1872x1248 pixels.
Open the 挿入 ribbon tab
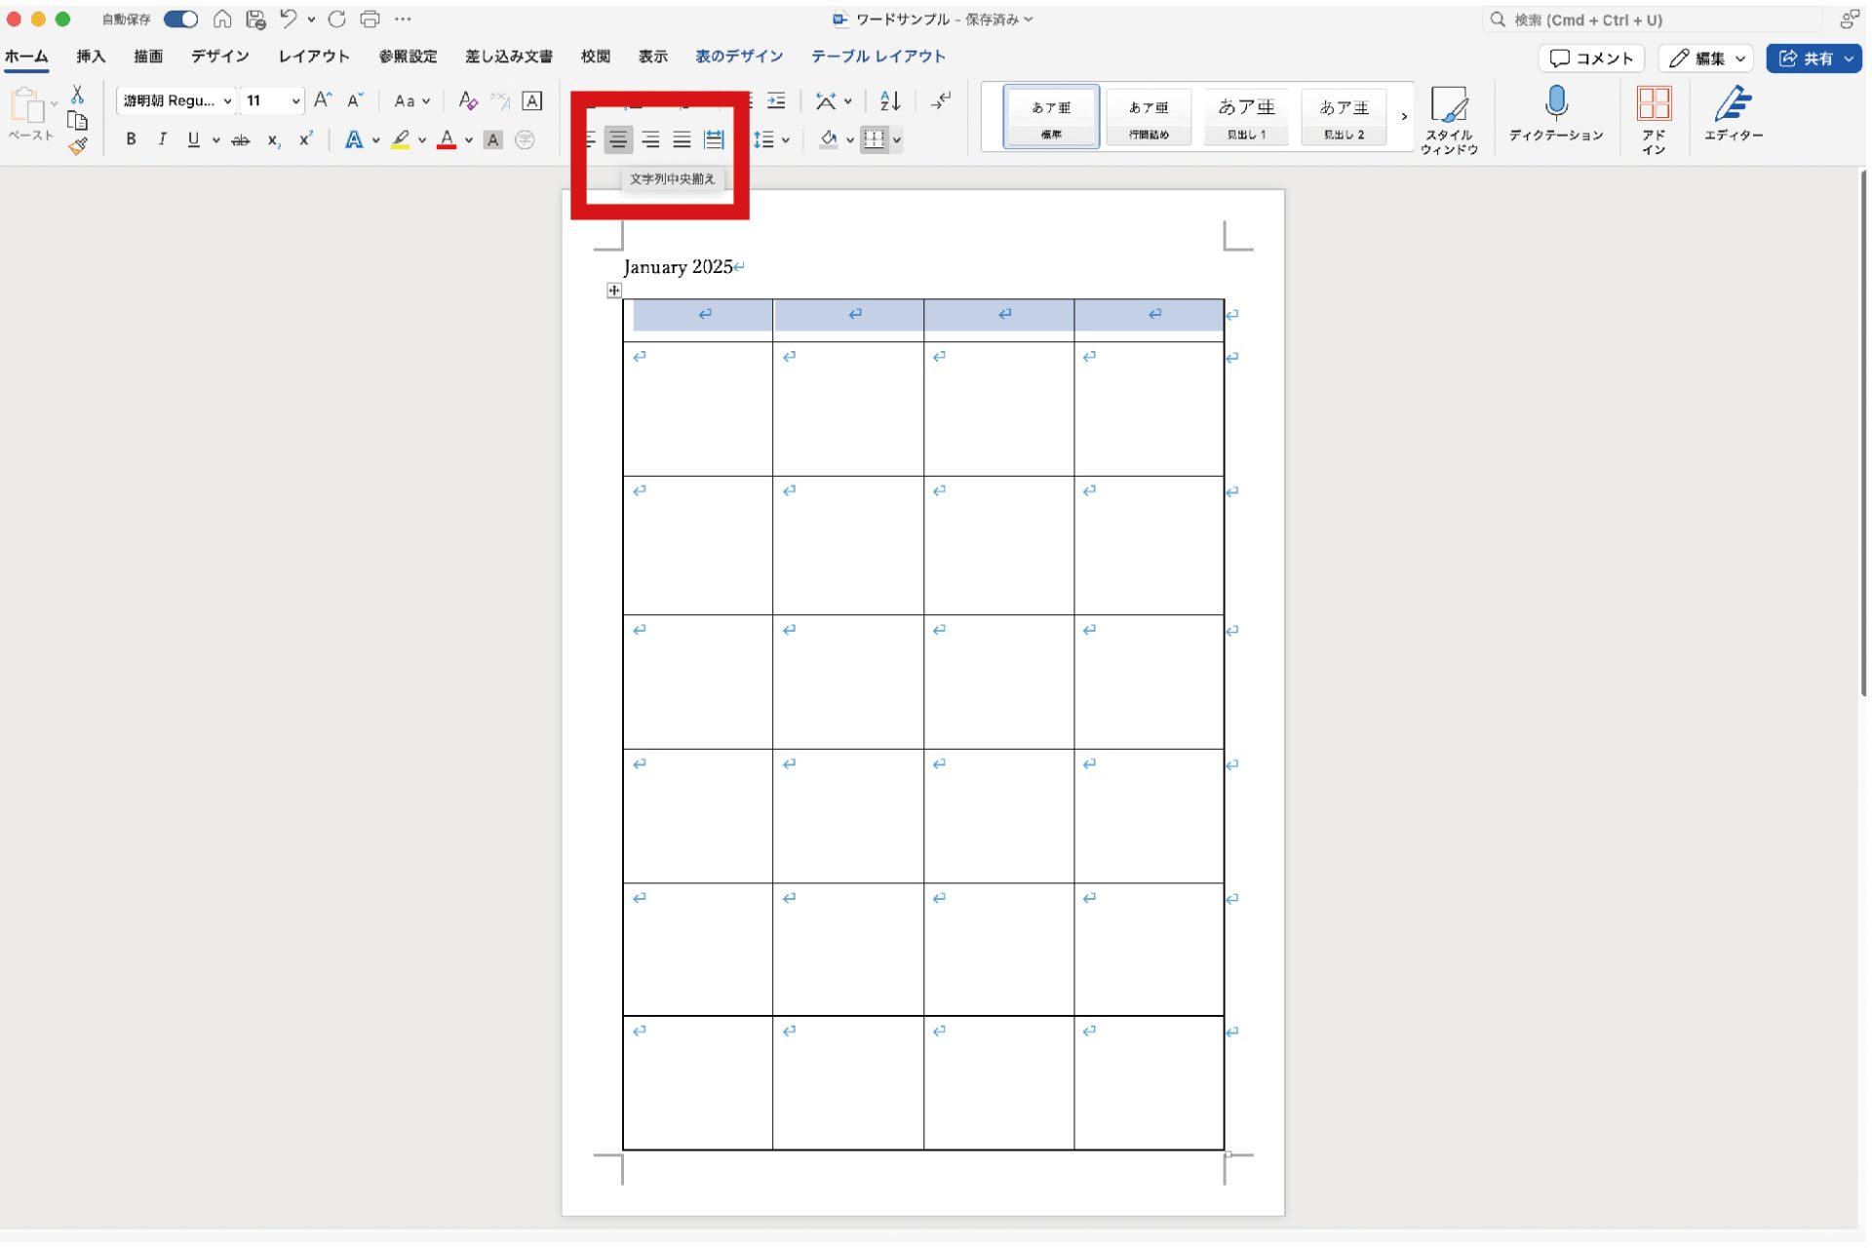[91, 57]
